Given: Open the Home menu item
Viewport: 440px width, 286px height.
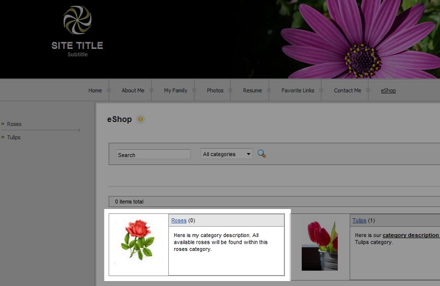Looking at the screenshot, I should (95, 90).
